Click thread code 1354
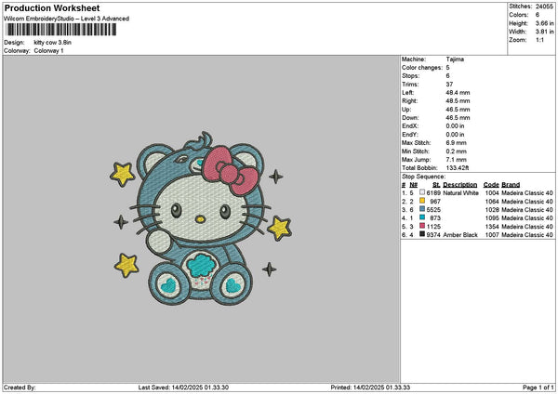This screenshot has width=558, height=394. [x=492, y=227]
